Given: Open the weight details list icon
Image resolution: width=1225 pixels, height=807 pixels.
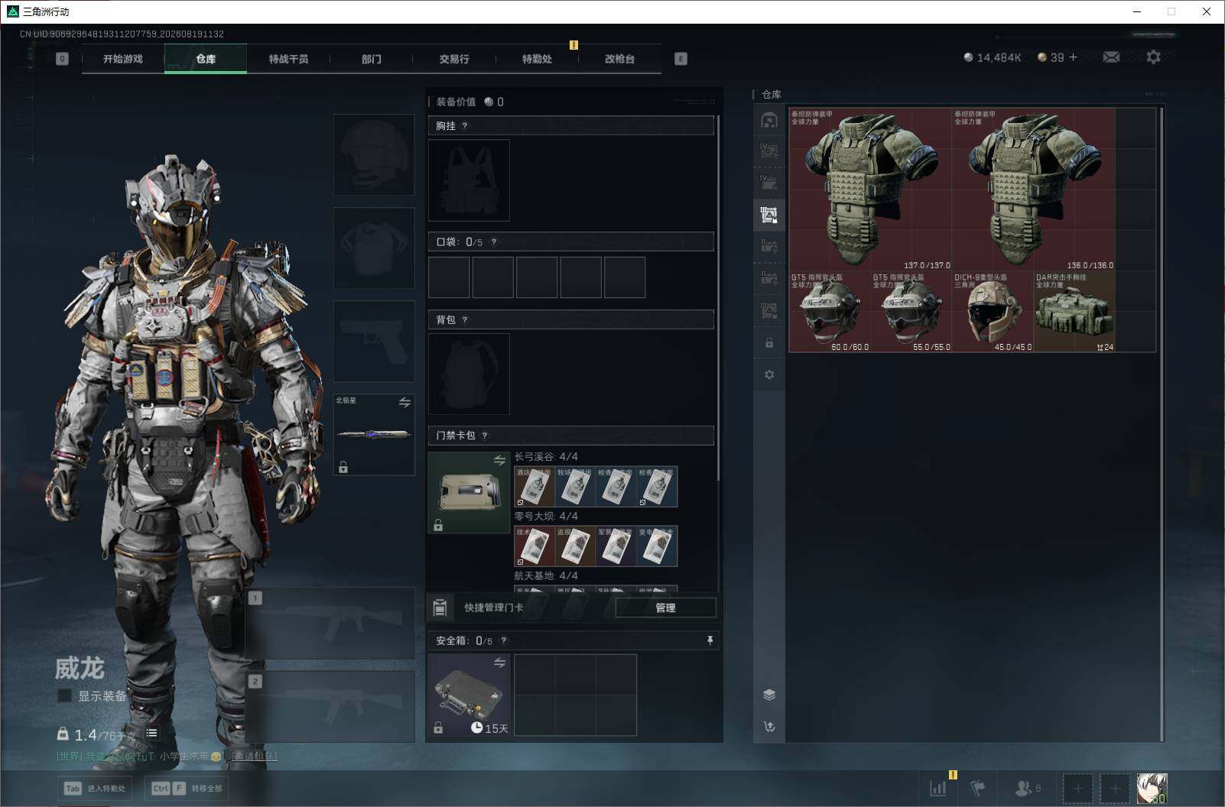Looking at the screenshot, I should (x=152, y=733).
